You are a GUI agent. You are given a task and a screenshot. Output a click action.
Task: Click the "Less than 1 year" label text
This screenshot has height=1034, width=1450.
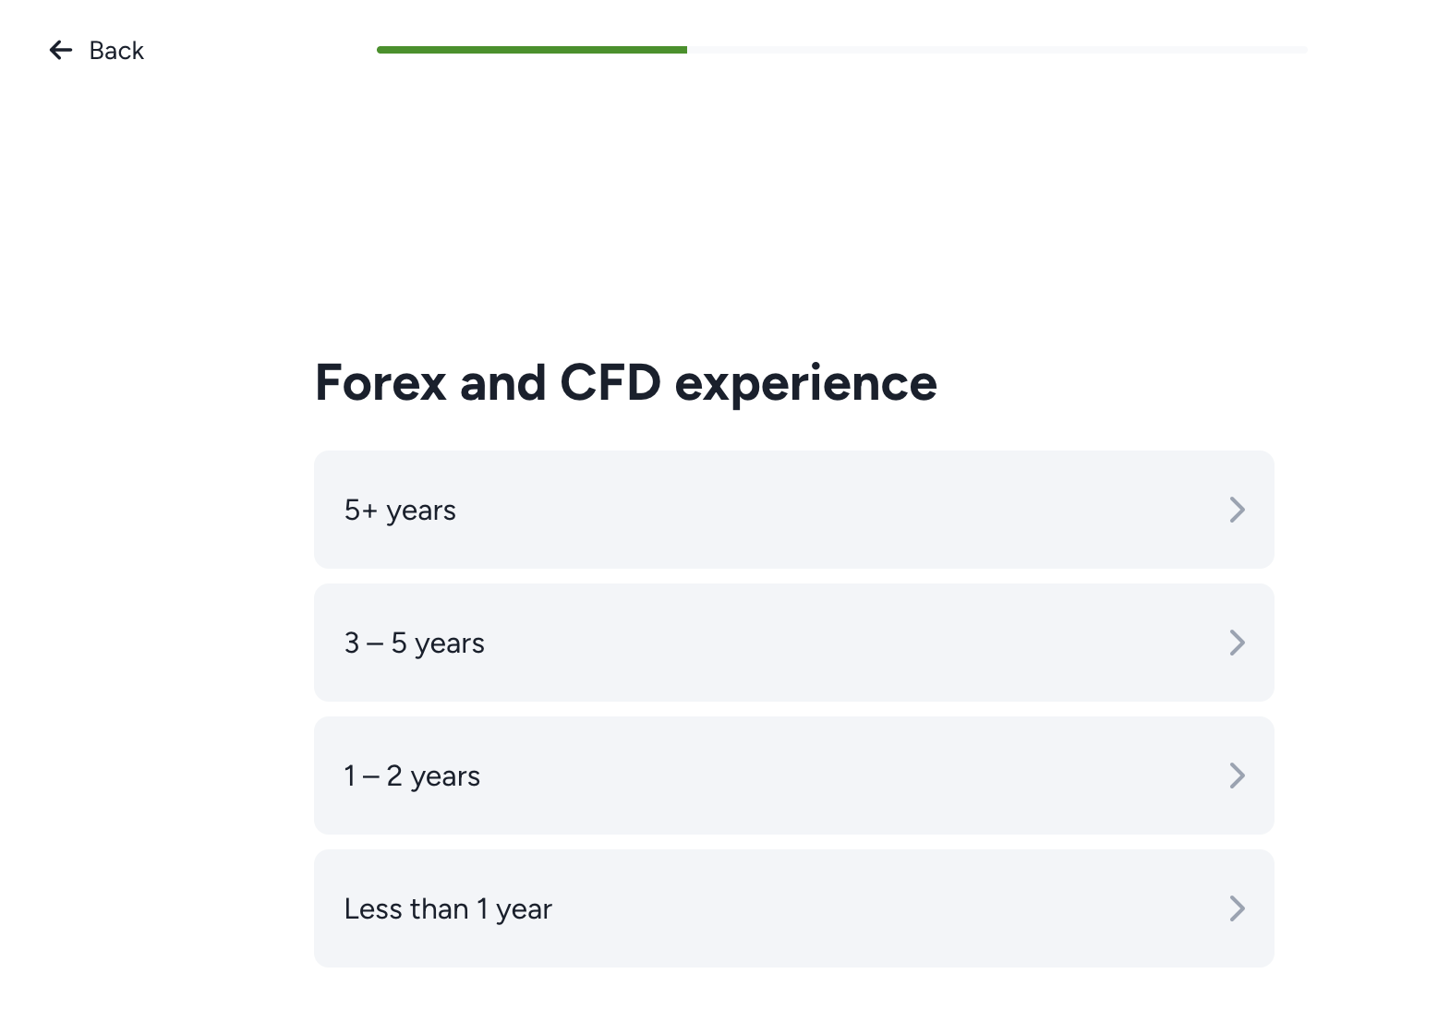(x=448, y=909)
